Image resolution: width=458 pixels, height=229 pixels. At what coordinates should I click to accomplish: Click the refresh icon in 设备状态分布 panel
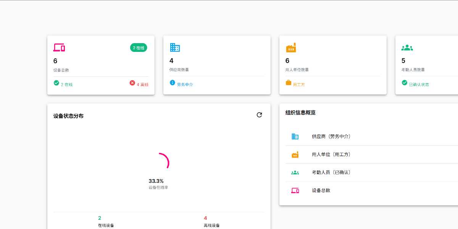pyautogui.click(x=260, y=115)
